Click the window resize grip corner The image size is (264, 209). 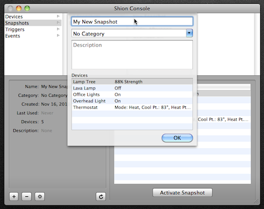point(257,202)
